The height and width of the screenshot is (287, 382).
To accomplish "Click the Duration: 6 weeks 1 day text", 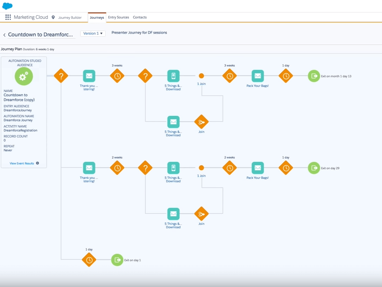I will 38,49.
